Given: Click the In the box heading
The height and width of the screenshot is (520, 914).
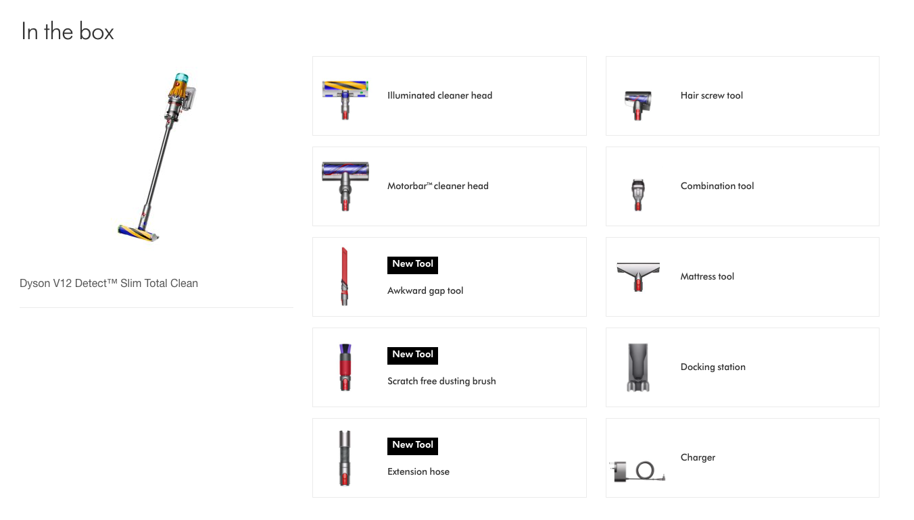Looking at the screenshot, I should (68, 32).
